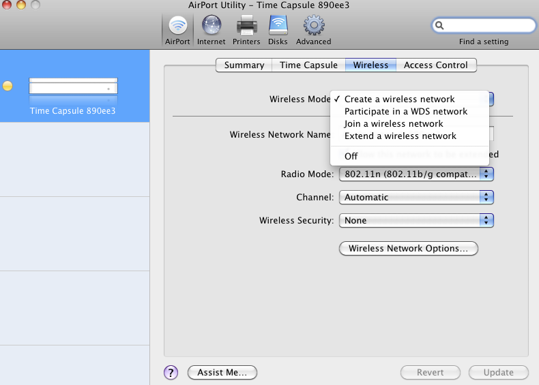
Task: Click the yellow status light beside Time Capsule
Action: (8, 86)
